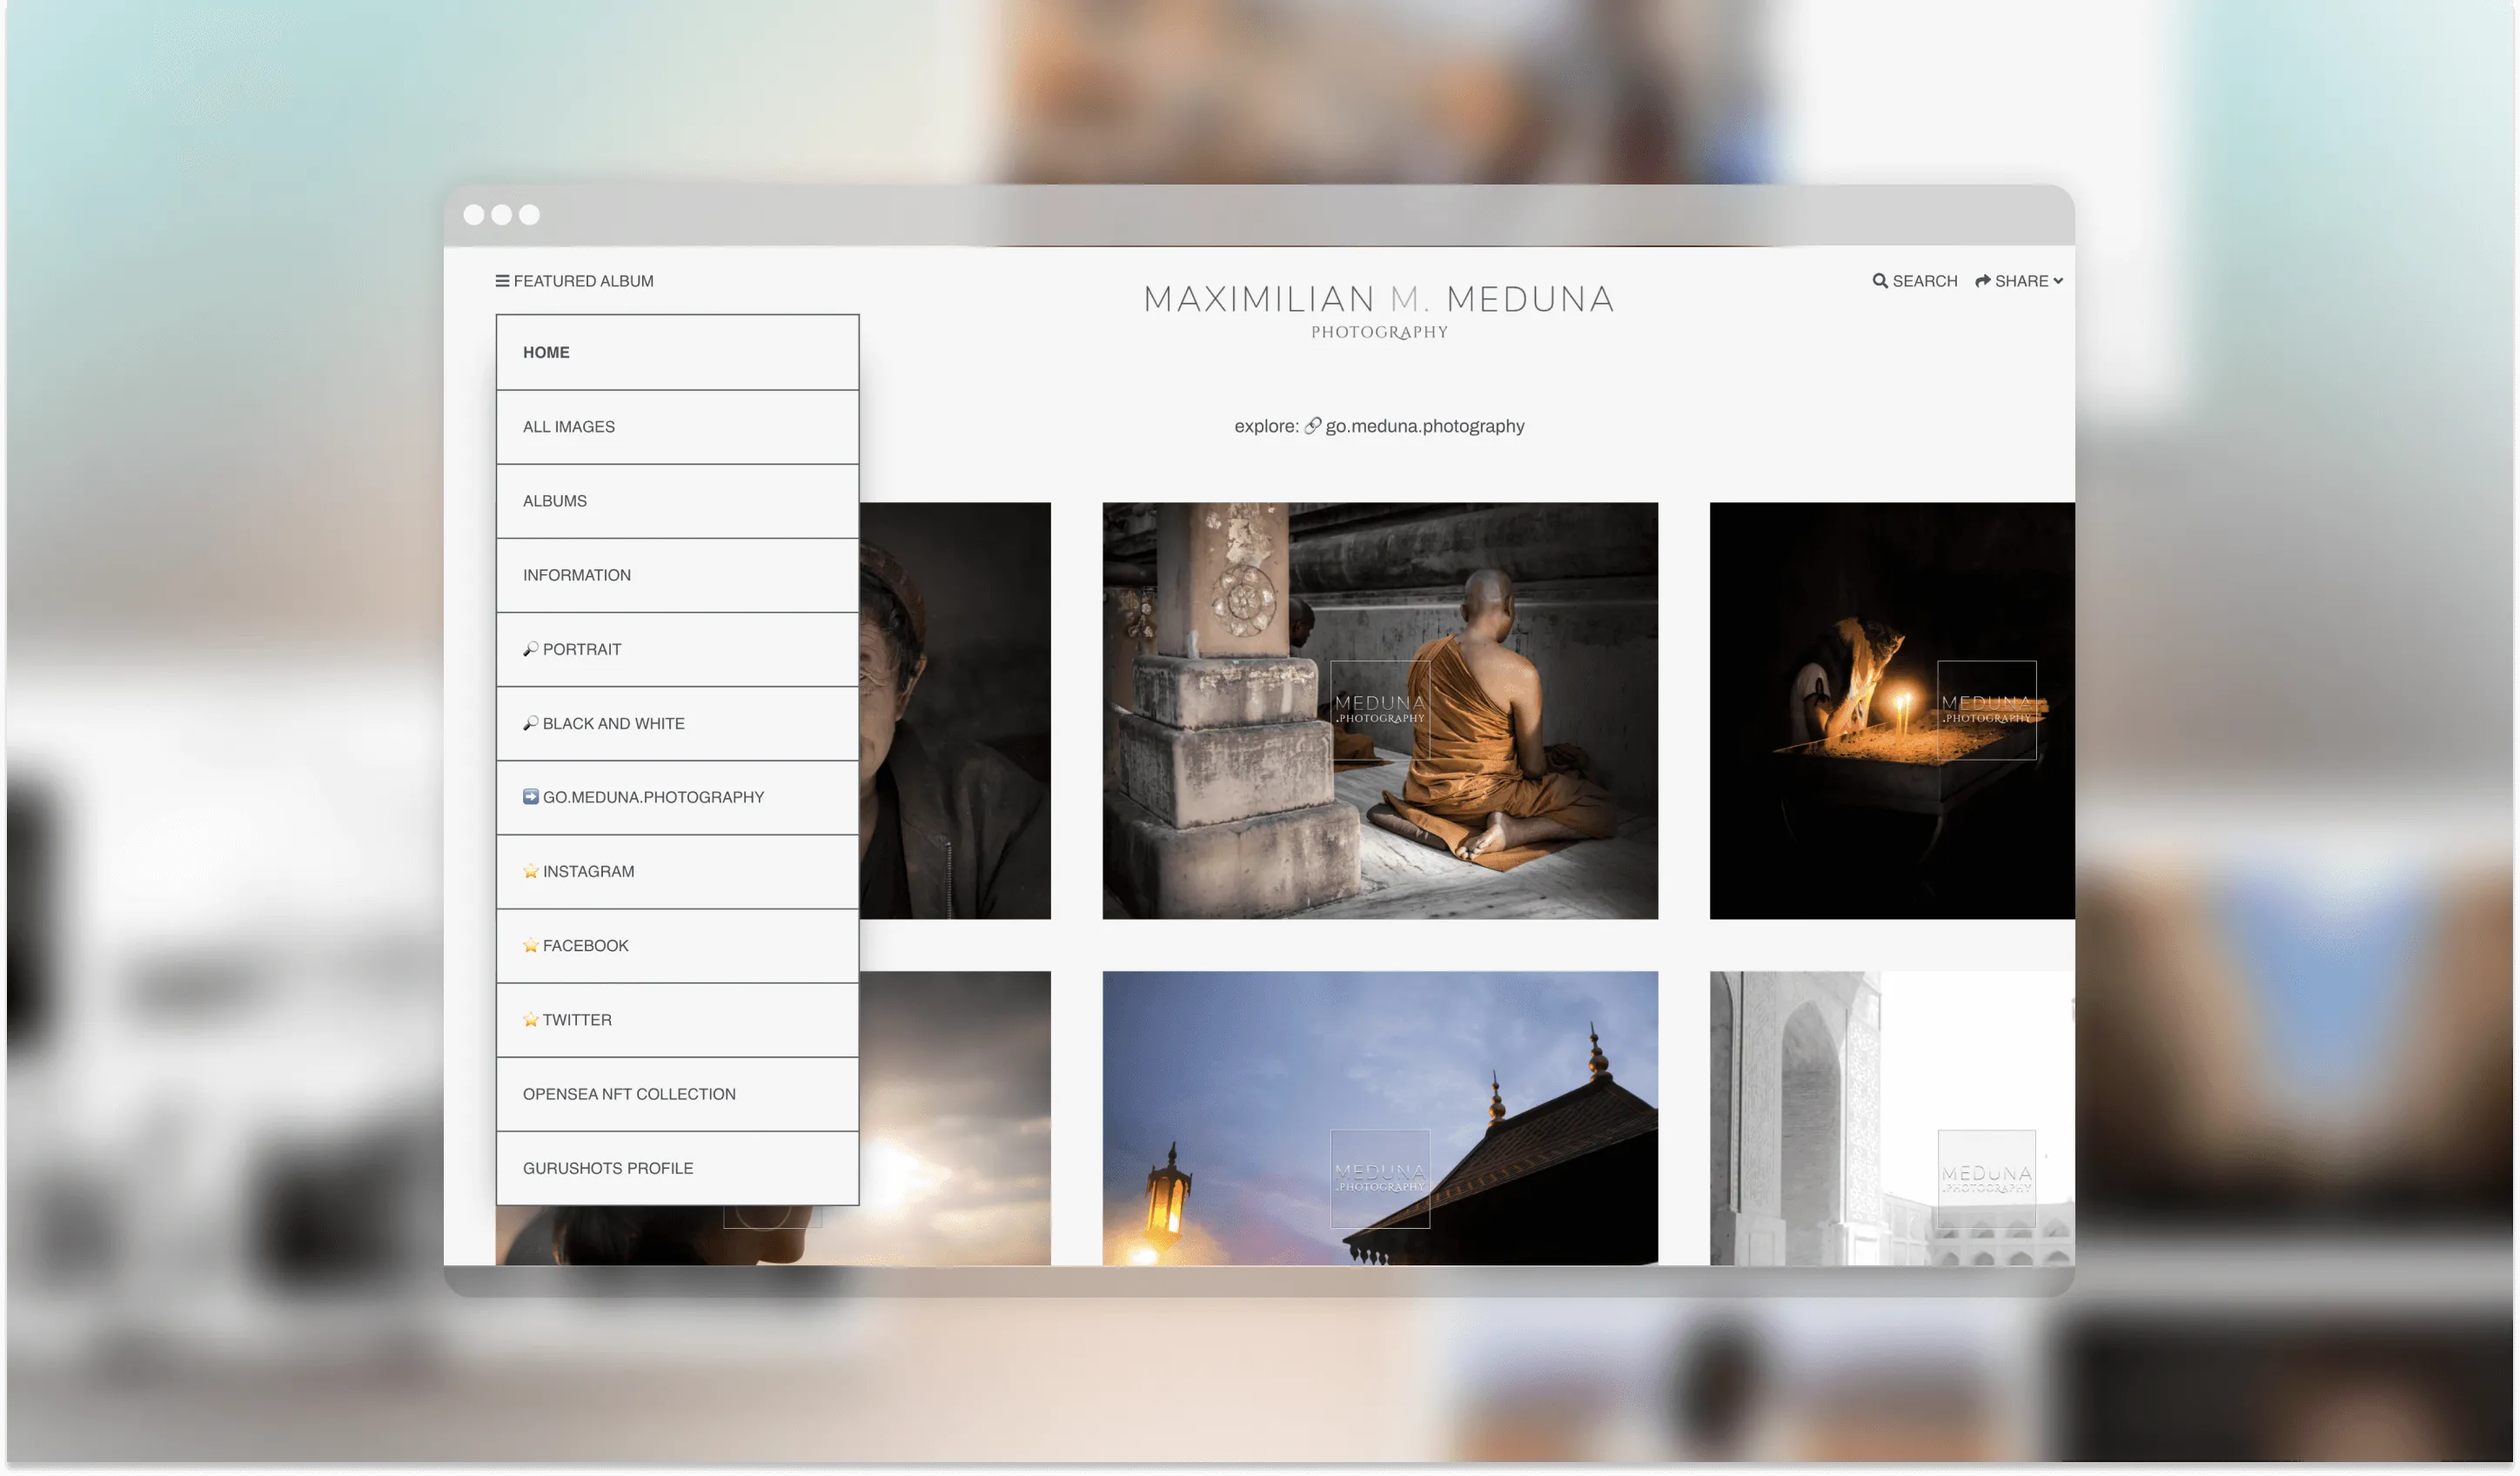Open All Images menu entry
The image size is (2520, 1476).
pyautogui.click(x=677, y=427)
